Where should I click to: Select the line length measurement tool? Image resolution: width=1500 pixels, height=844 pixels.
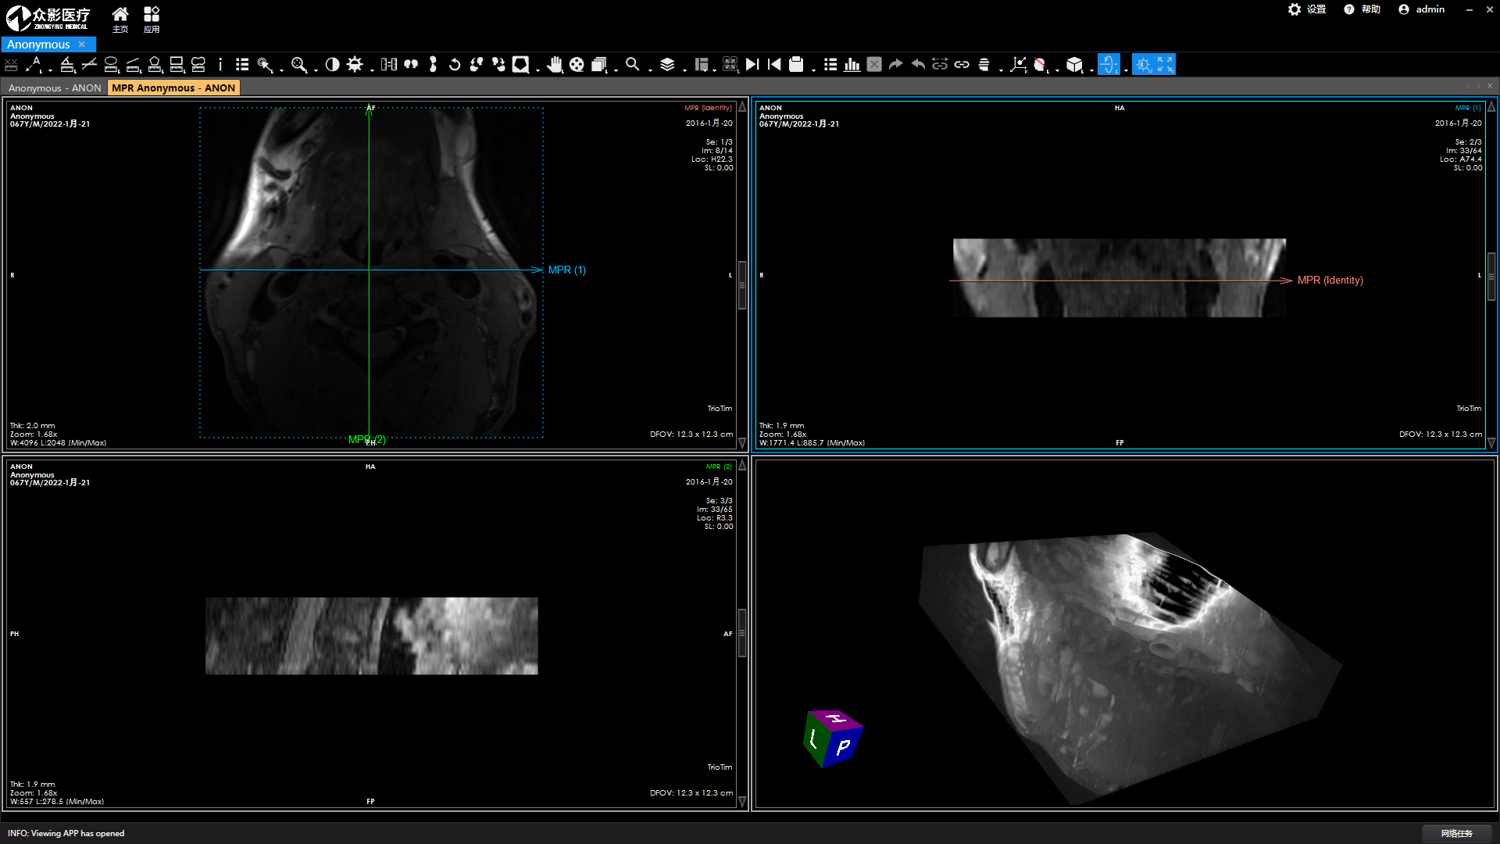pyautogui.click(x=133, y=65)
